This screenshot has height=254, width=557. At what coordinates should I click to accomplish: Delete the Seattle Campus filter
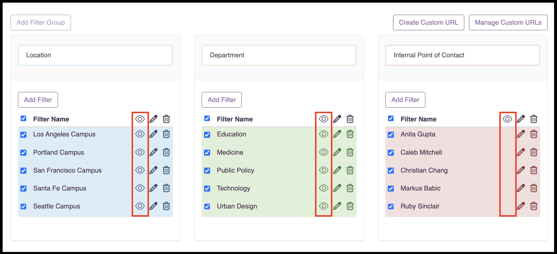point(166,206)
